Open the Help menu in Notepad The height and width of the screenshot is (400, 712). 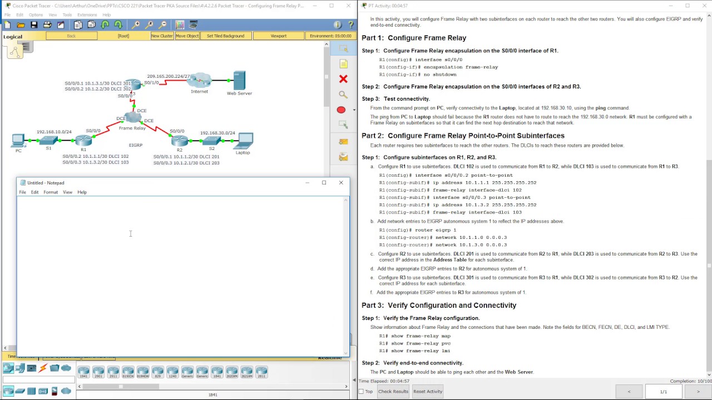point(82,192)
